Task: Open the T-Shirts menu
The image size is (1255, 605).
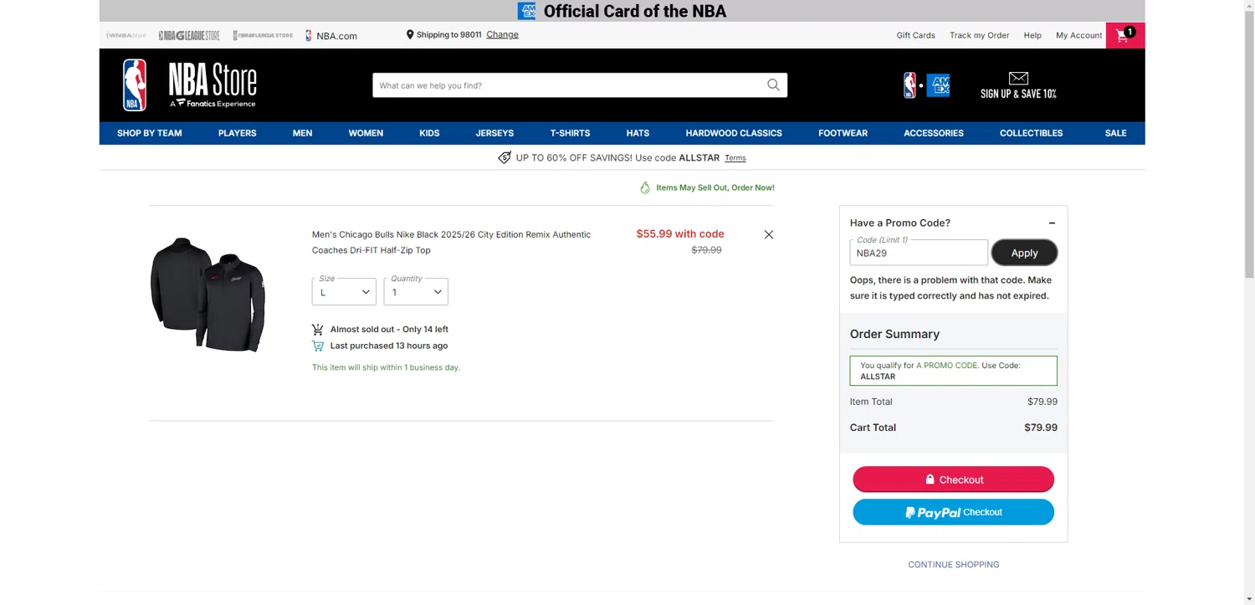Action: 570,133
